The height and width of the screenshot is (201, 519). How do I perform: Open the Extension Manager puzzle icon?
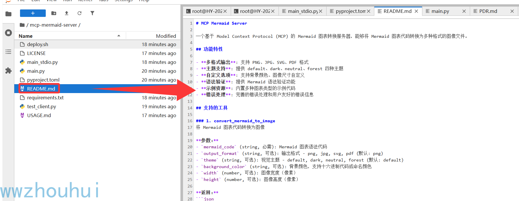8,70
